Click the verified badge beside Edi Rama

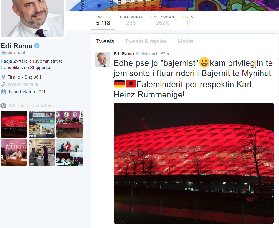pos(37,46)
